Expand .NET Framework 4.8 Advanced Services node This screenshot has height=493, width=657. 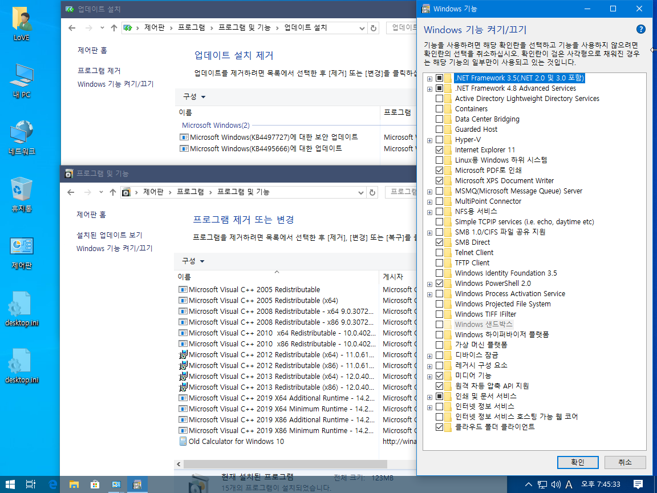pyautogui.click(x=429, y=89)
